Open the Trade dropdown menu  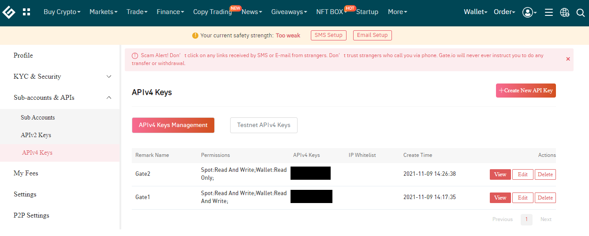(x=137, y=12)
